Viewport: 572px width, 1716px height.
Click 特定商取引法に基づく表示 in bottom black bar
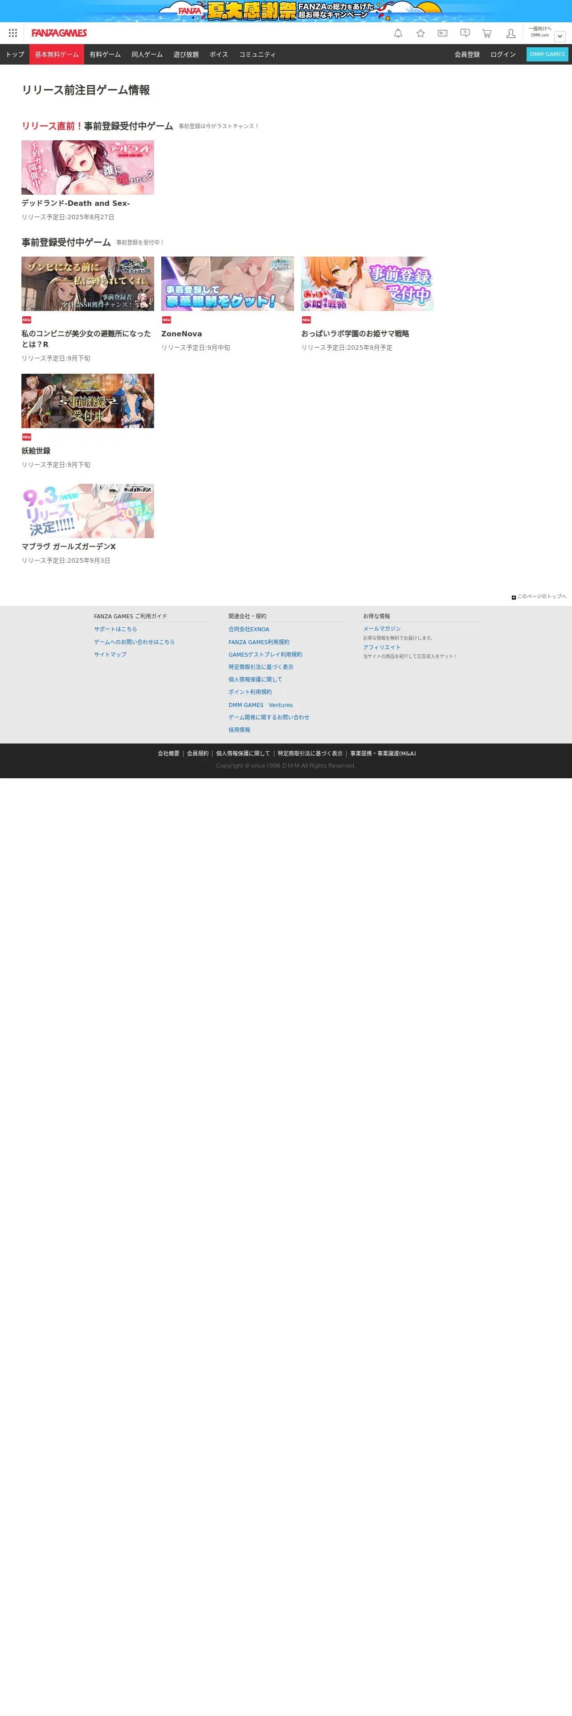pos(311,754)
